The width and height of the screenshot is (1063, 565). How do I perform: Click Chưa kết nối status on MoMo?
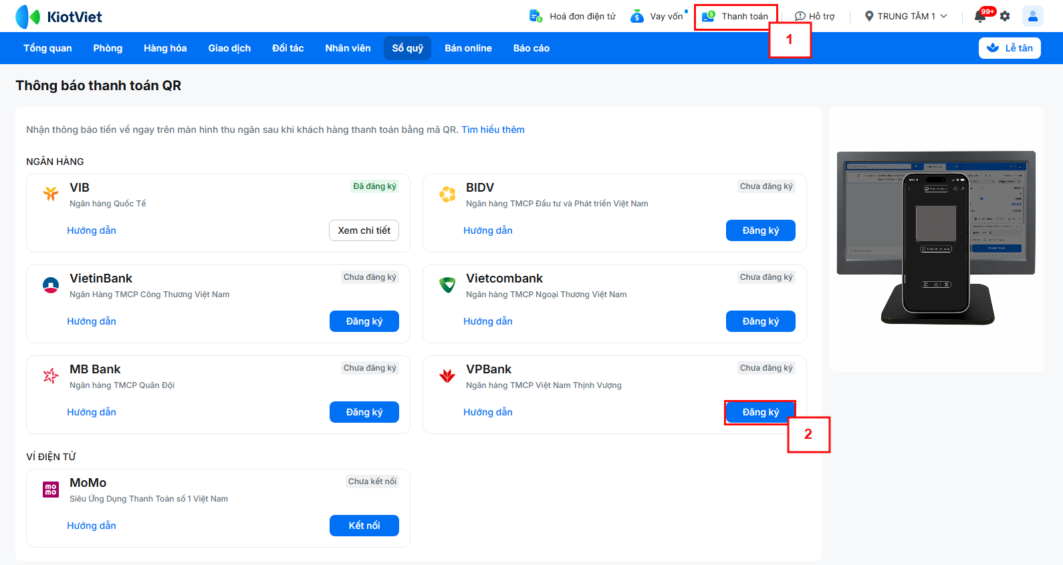point(372,482)
